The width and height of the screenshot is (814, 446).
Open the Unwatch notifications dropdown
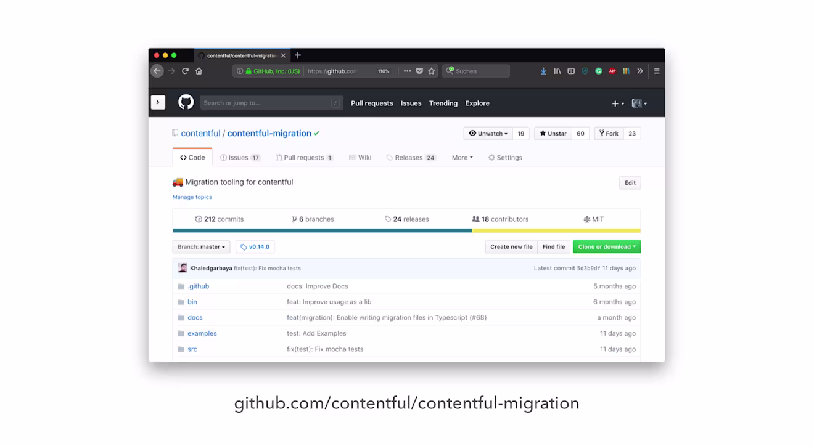coord(488,134)
